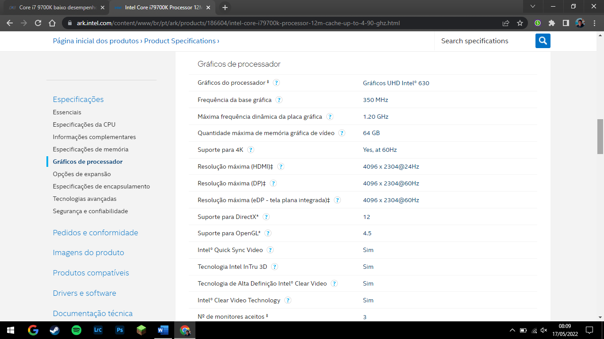Open Windows notification center
Image resolution: width=604 pixels, height=339 pixels.
tap(589, 330)
